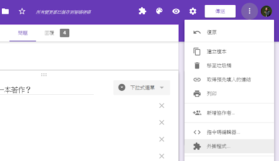
Task: Open 指令碼編輯器 script editor
Action: pos(229,132)
